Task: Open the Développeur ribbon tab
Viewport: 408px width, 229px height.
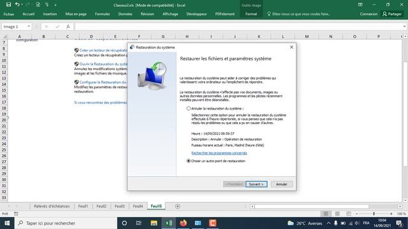Action: [196, 14]
